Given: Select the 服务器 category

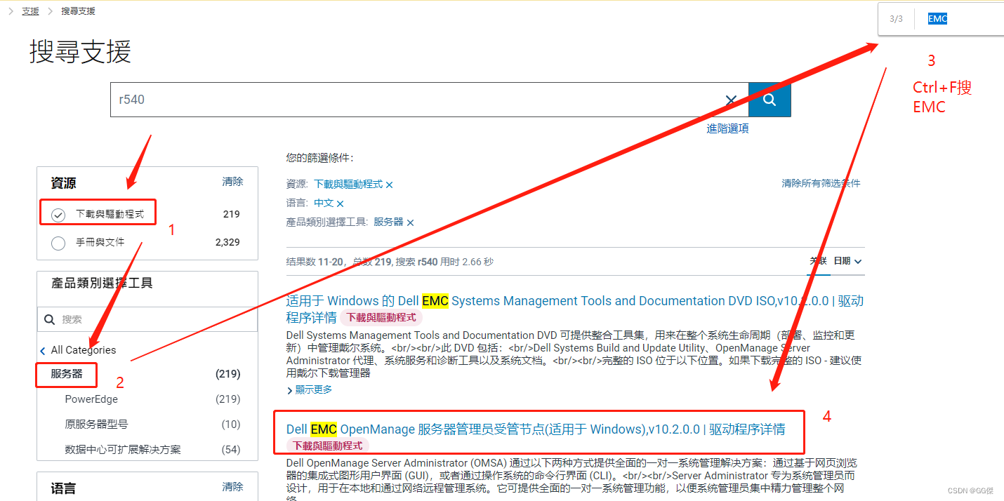Looking at the screenshot, I should tap(67, 374).
